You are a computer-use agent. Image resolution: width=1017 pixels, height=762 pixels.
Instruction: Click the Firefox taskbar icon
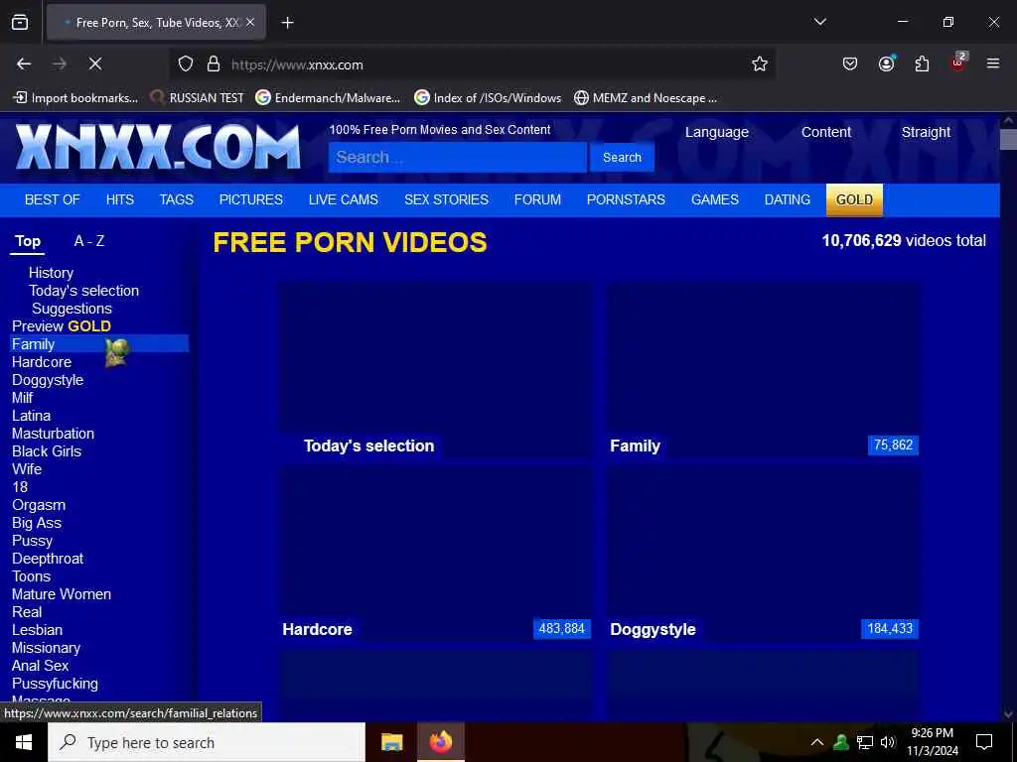click(x=441, y=742)
